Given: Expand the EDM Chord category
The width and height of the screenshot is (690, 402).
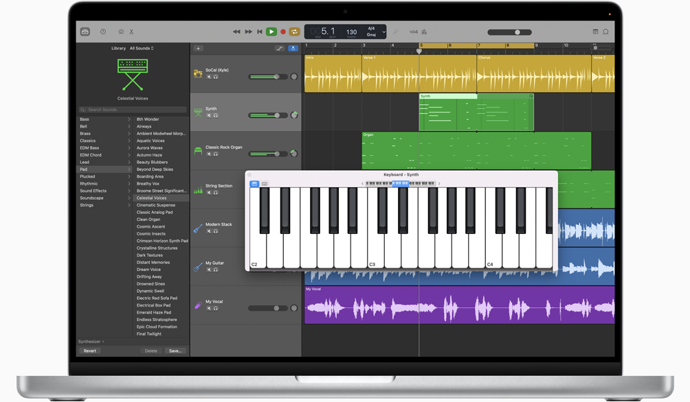Looking at the screenshot, I should [x=129, y=155].
